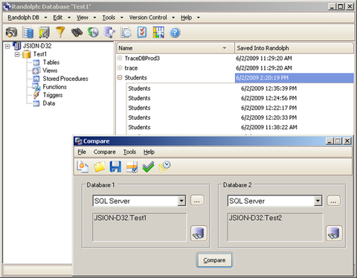The image size is (357, 278).
Task: Click the floppy disk save icon in Compare
Action: click(115, 167)
